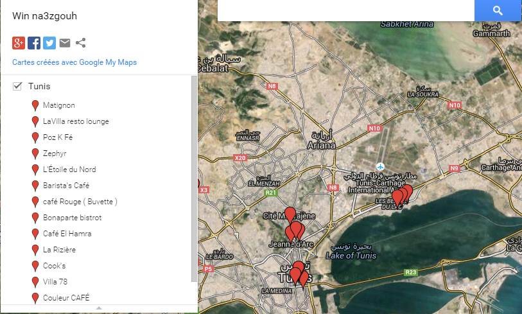Screen dimensions: 522x314
Task: Click the N9 road shield
Action: point(455,168)
